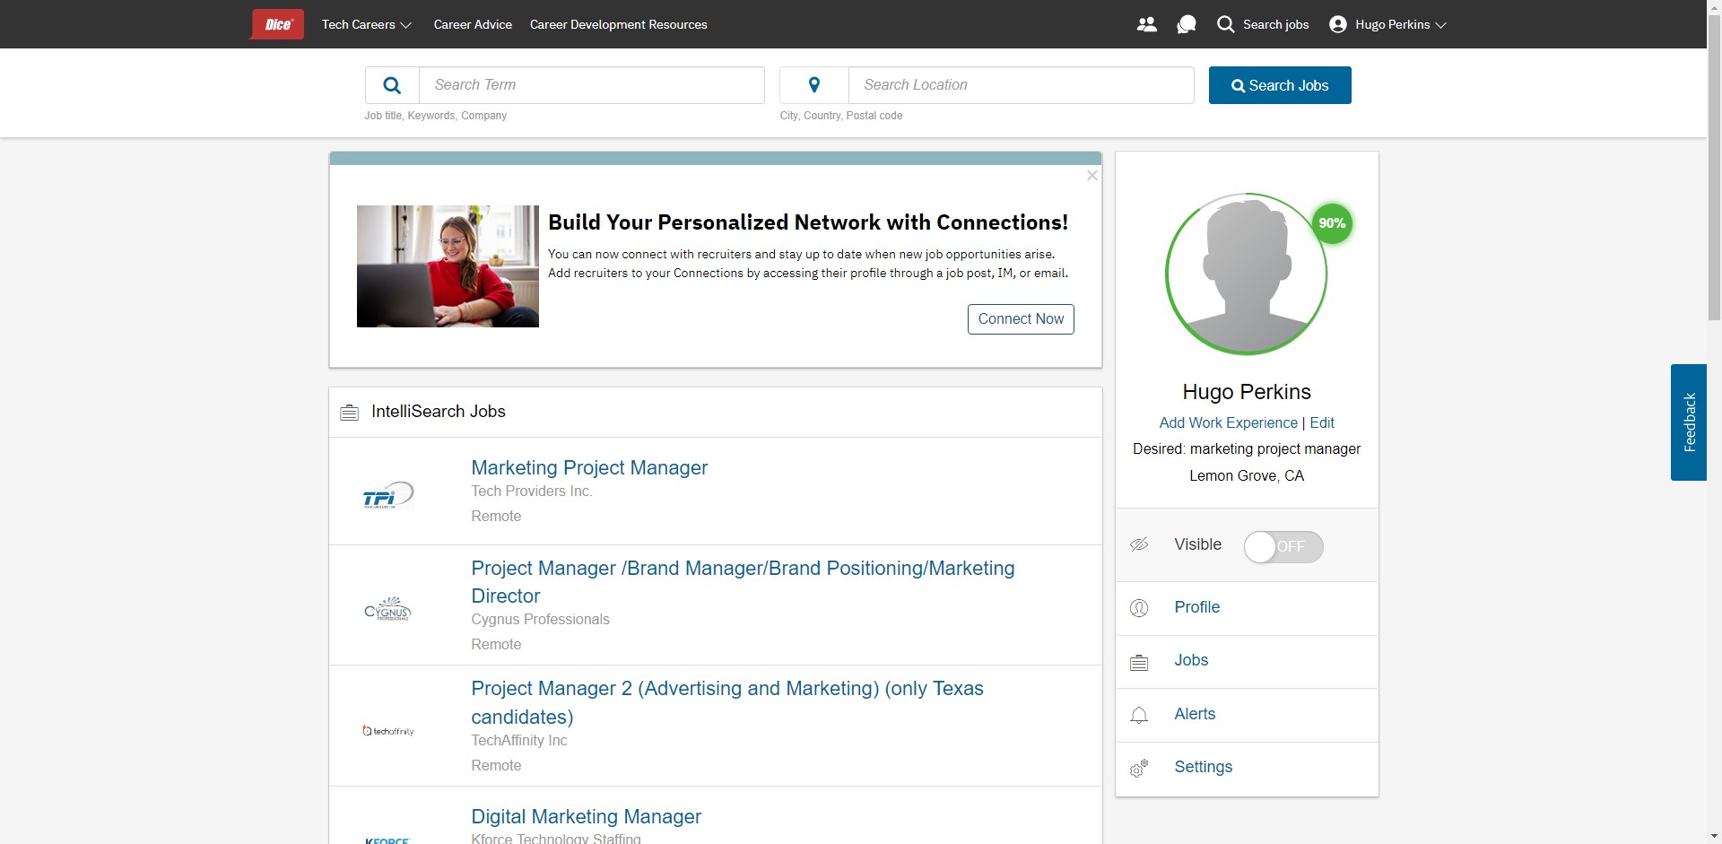Toggle the Visible profile switch on
This screenshot has width=1722, height=844.
tap(1283, 547)
